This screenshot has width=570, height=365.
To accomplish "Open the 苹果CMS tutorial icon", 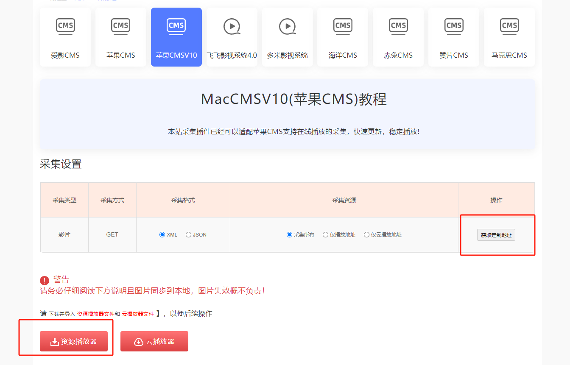I will (x=121, y=37).
